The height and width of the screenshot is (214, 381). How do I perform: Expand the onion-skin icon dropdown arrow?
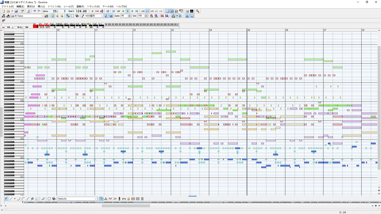pos(177,16)
